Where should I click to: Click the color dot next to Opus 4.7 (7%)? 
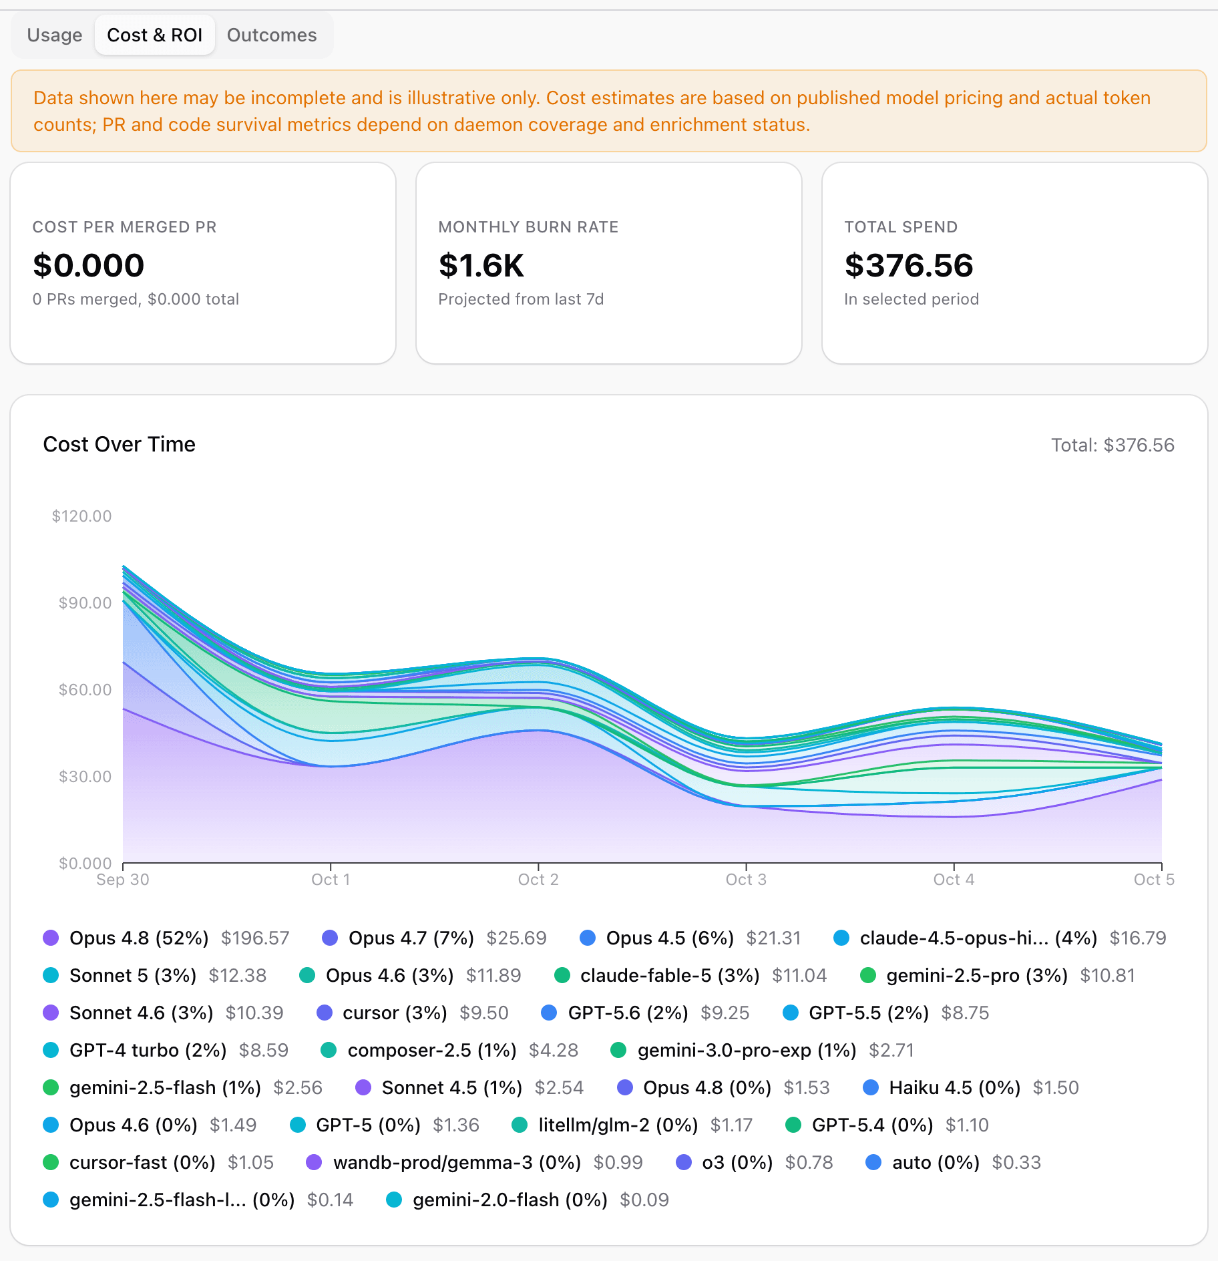click(x=330, y=938)
